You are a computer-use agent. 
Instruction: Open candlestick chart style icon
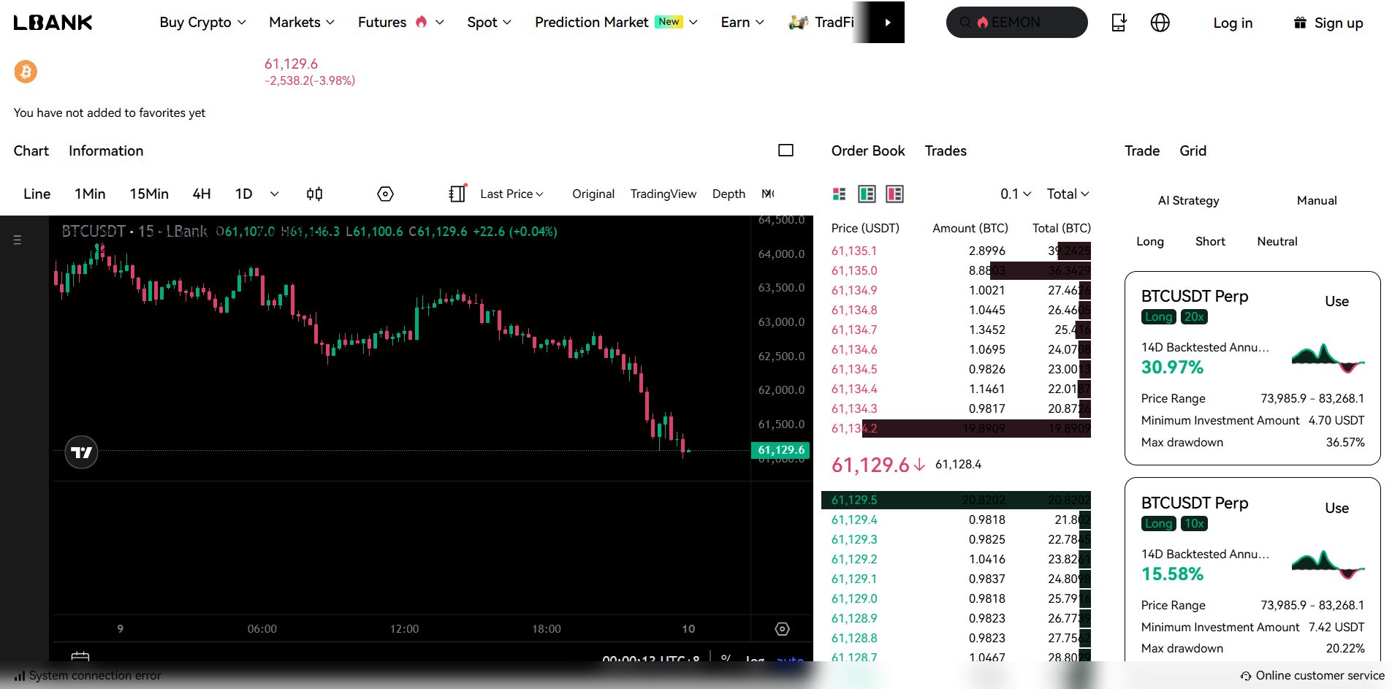click(x=314, y=194)
